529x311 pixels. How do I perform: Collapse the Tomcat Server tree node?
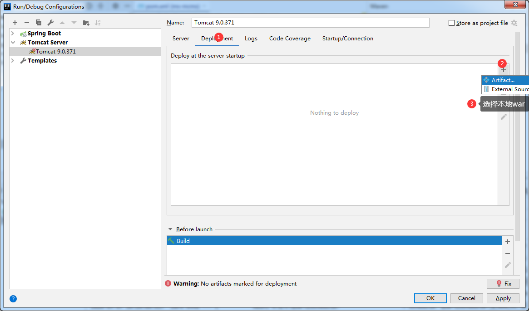13,43
